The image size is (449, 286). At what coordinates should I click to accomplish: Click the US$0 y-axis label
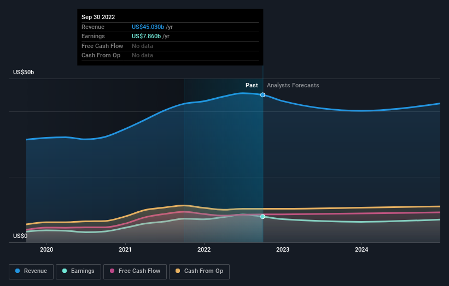tap(20, 236)
